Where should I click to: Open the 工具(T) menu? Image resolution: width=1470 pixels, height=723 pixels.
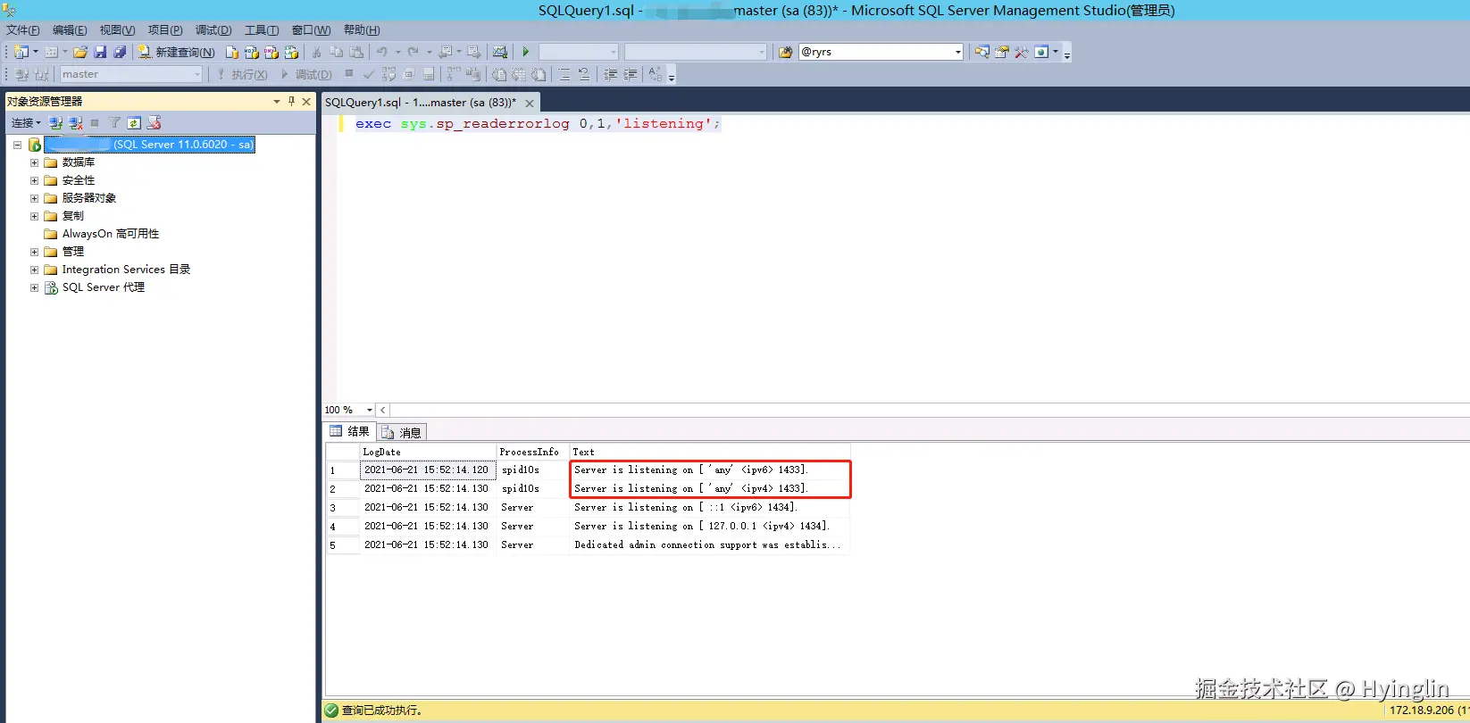(262, 30)
